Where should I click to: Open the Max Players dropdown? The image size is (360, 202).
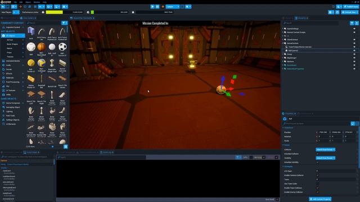[x=16, y=12]
